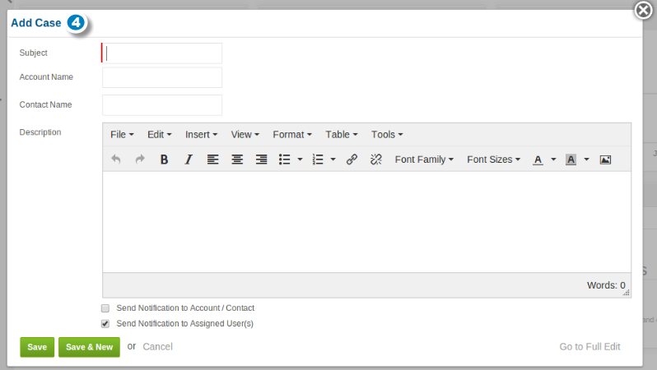This screenshot has width=657, height=370.
Task: Enable Send Notification to Account / Contact
Action: (x=105, y=308)
